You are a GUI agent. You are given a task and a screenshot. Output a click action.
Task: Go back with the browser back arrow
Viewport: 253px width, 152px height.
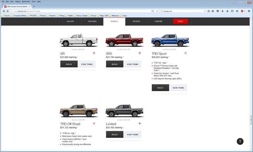click(4, 11)
